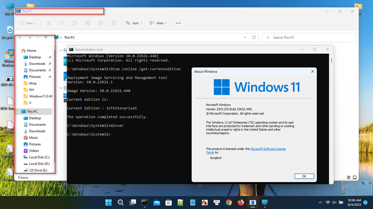Open clock and date in the taskbar
The height and width of the screenshot is (209, 373).
click(354, 202)
